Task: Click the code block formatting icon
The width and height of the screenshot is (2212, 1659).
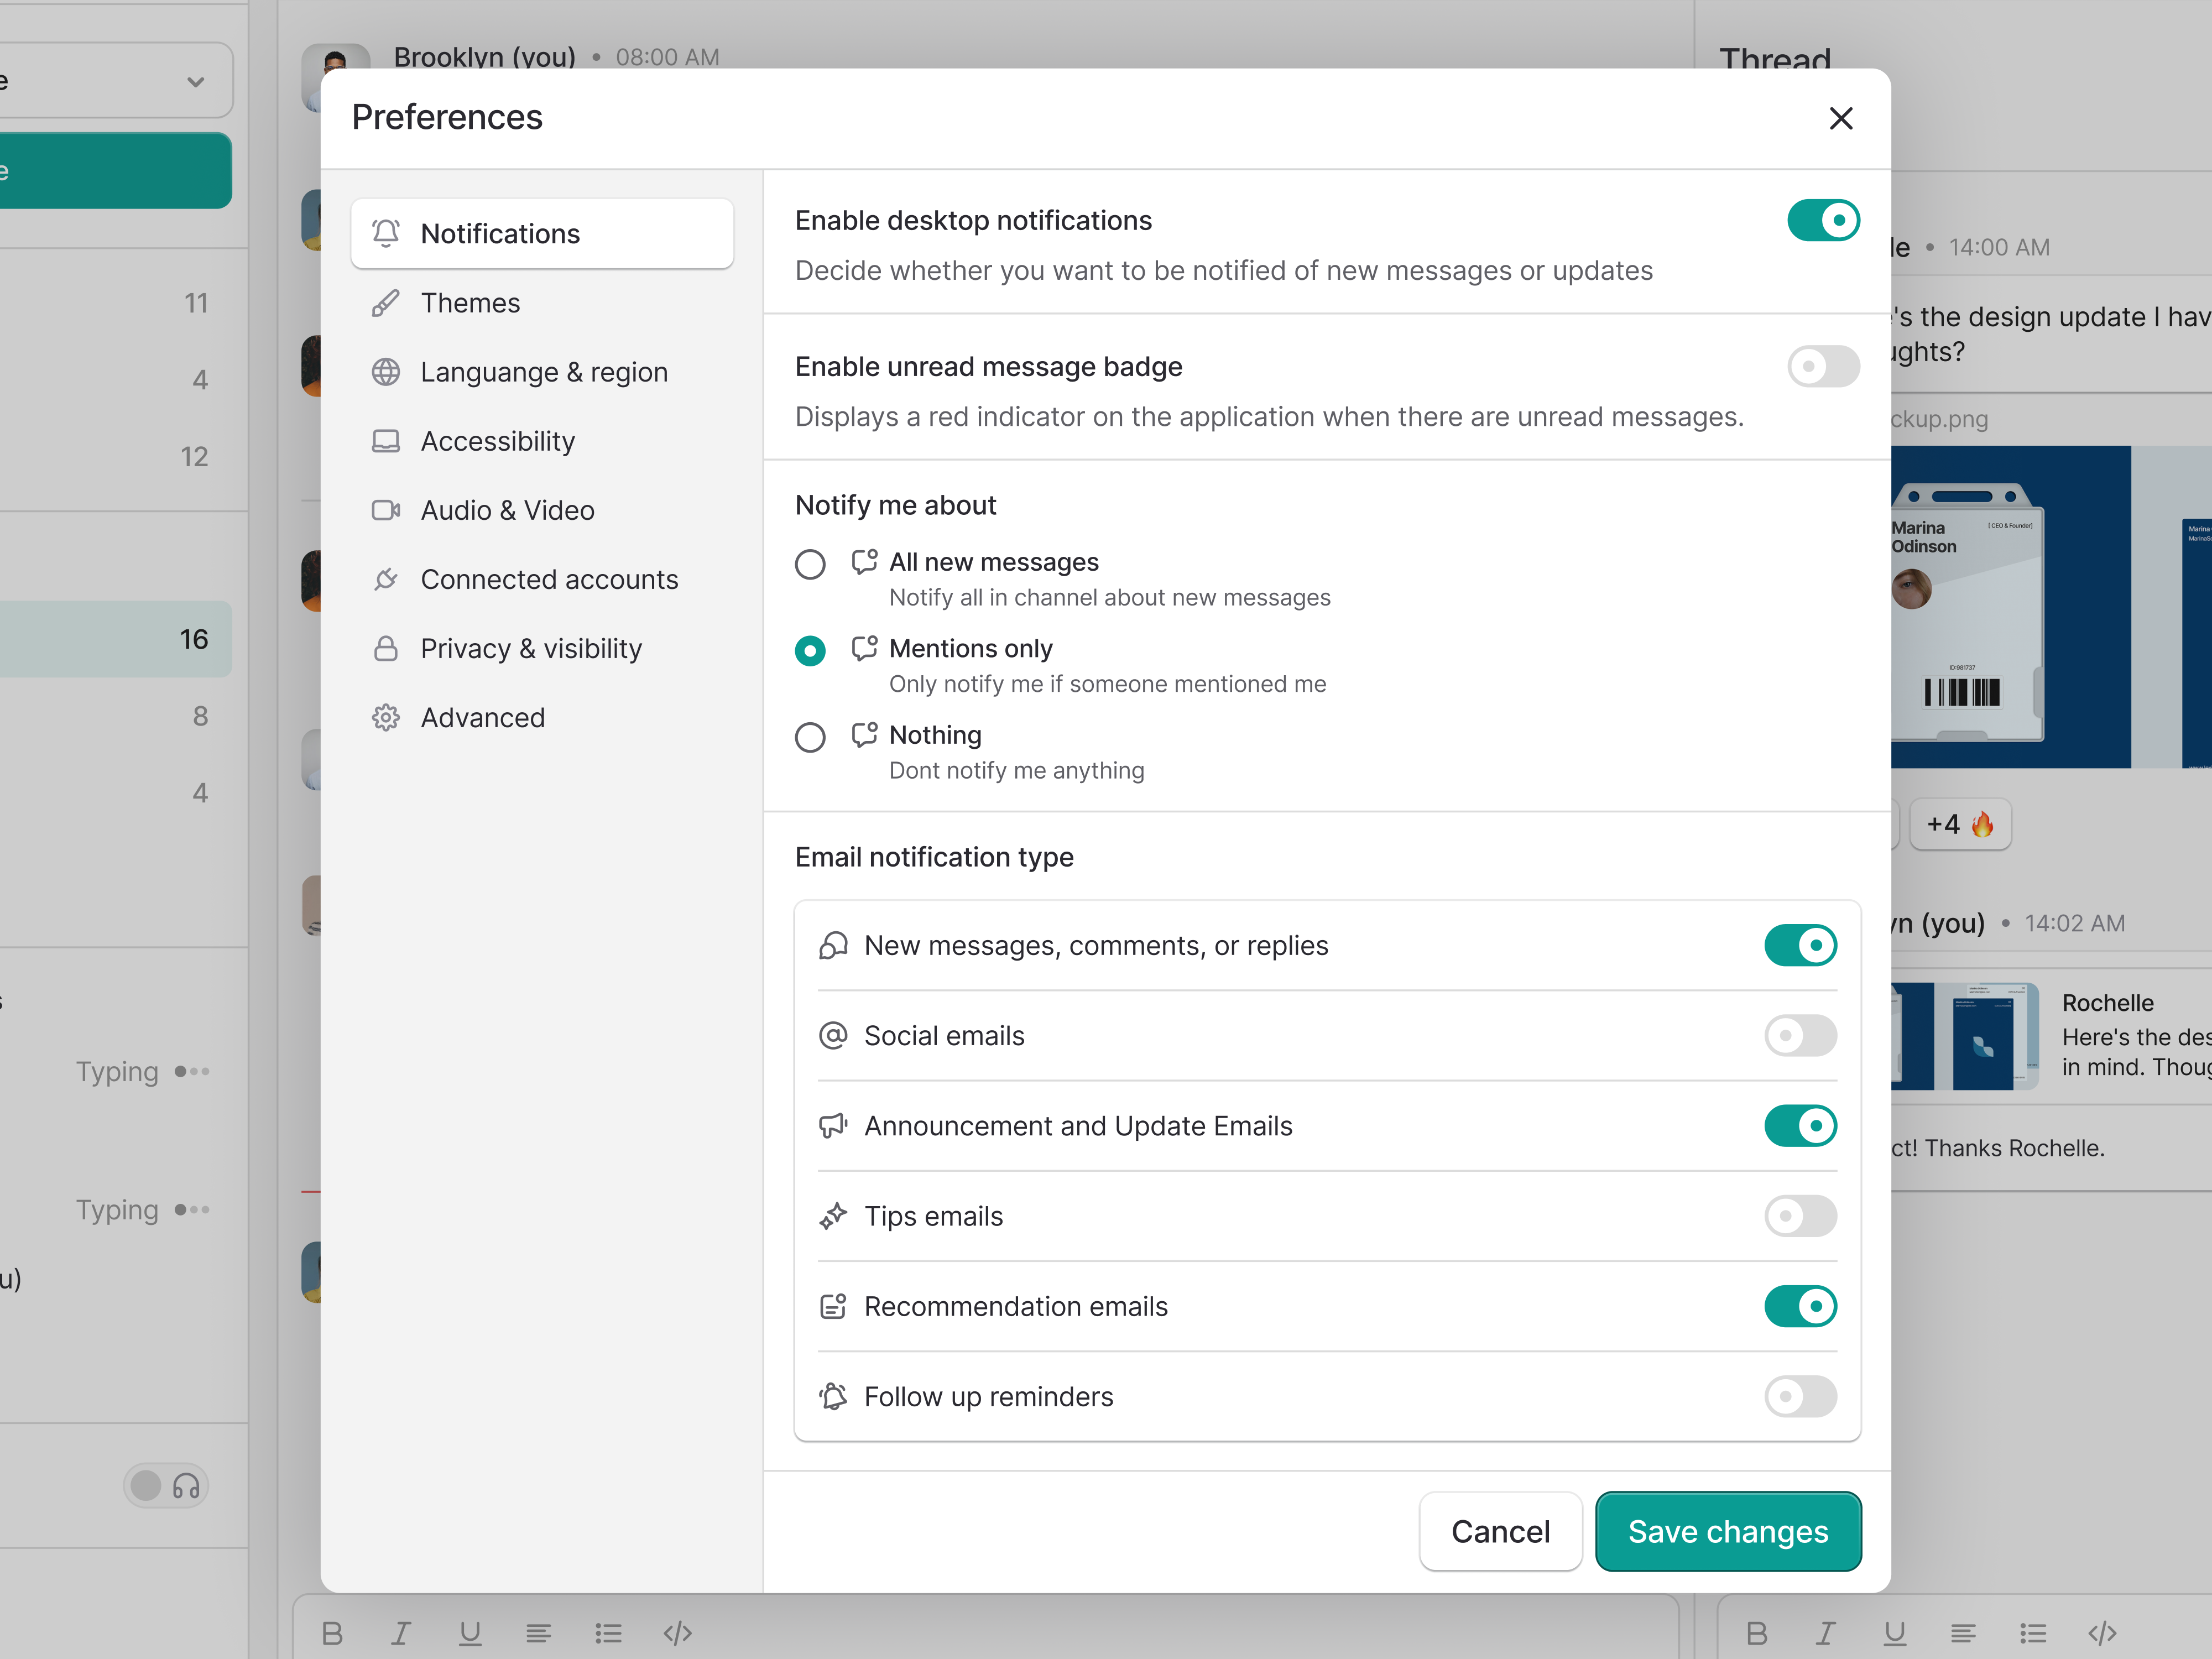Action: point(677,1633)
